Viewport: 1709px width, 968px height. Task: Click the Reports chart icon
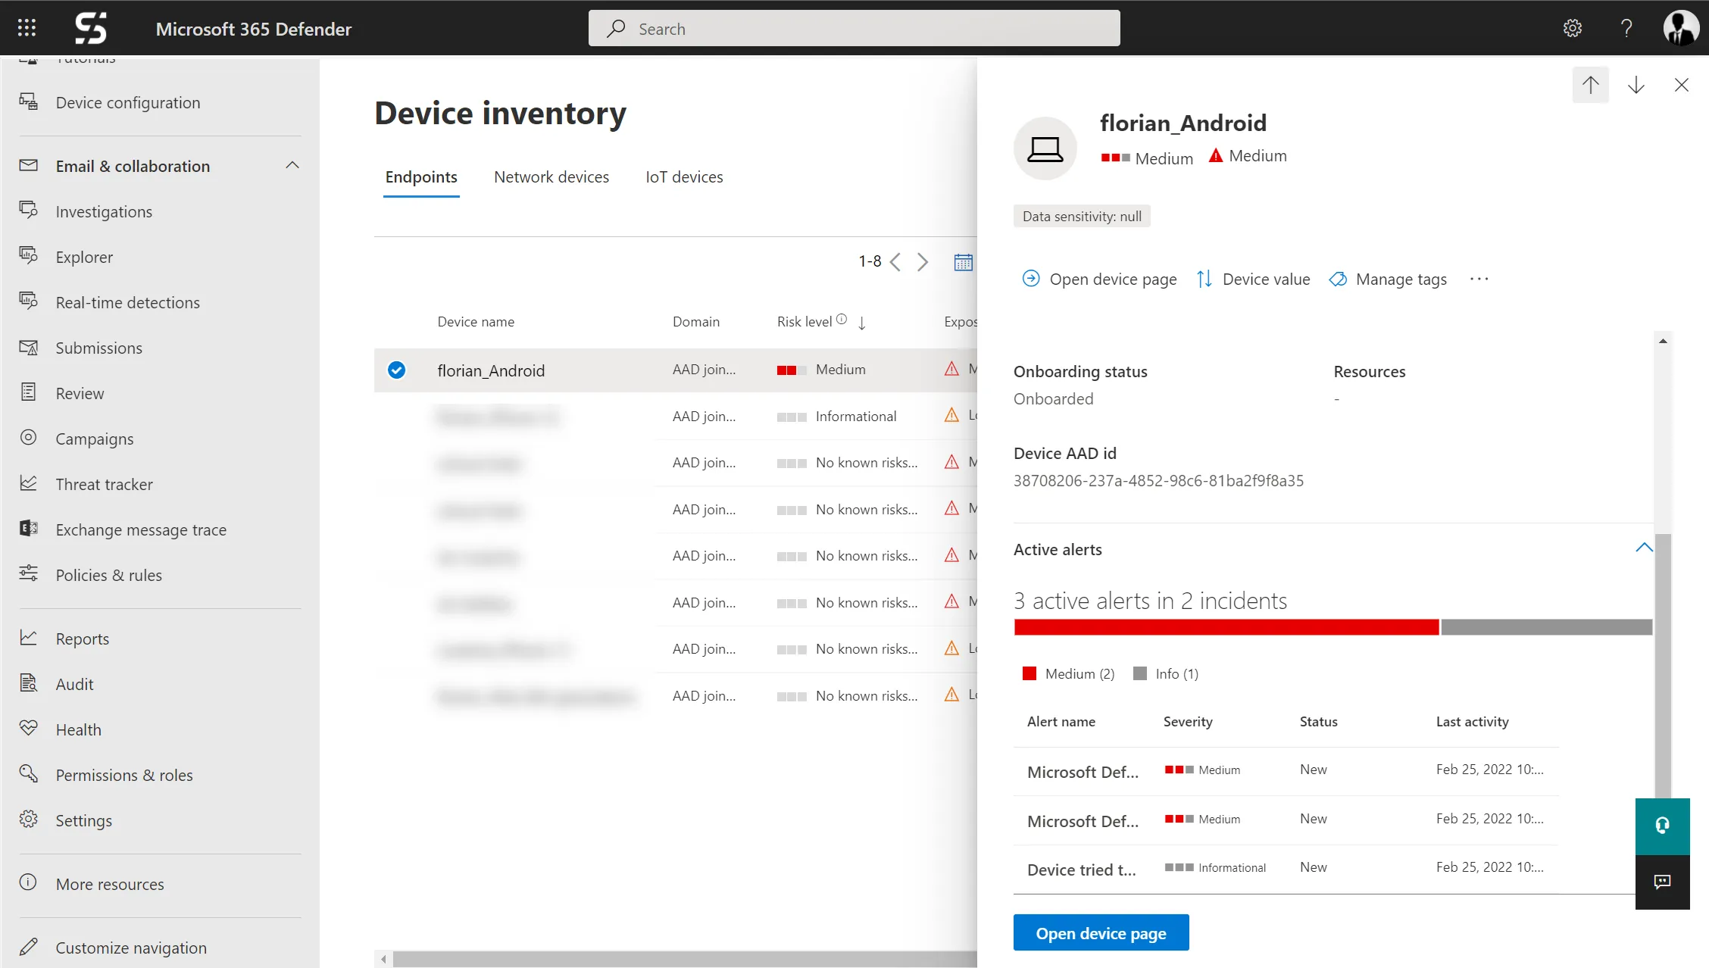[29, 638]
